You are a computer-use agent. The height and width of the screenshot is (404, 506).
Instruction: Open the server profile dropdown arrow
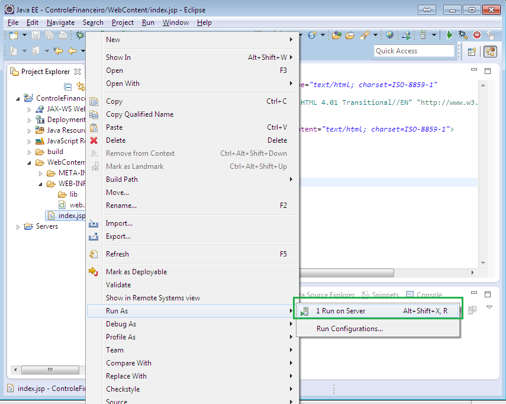[x=434, y=35]
